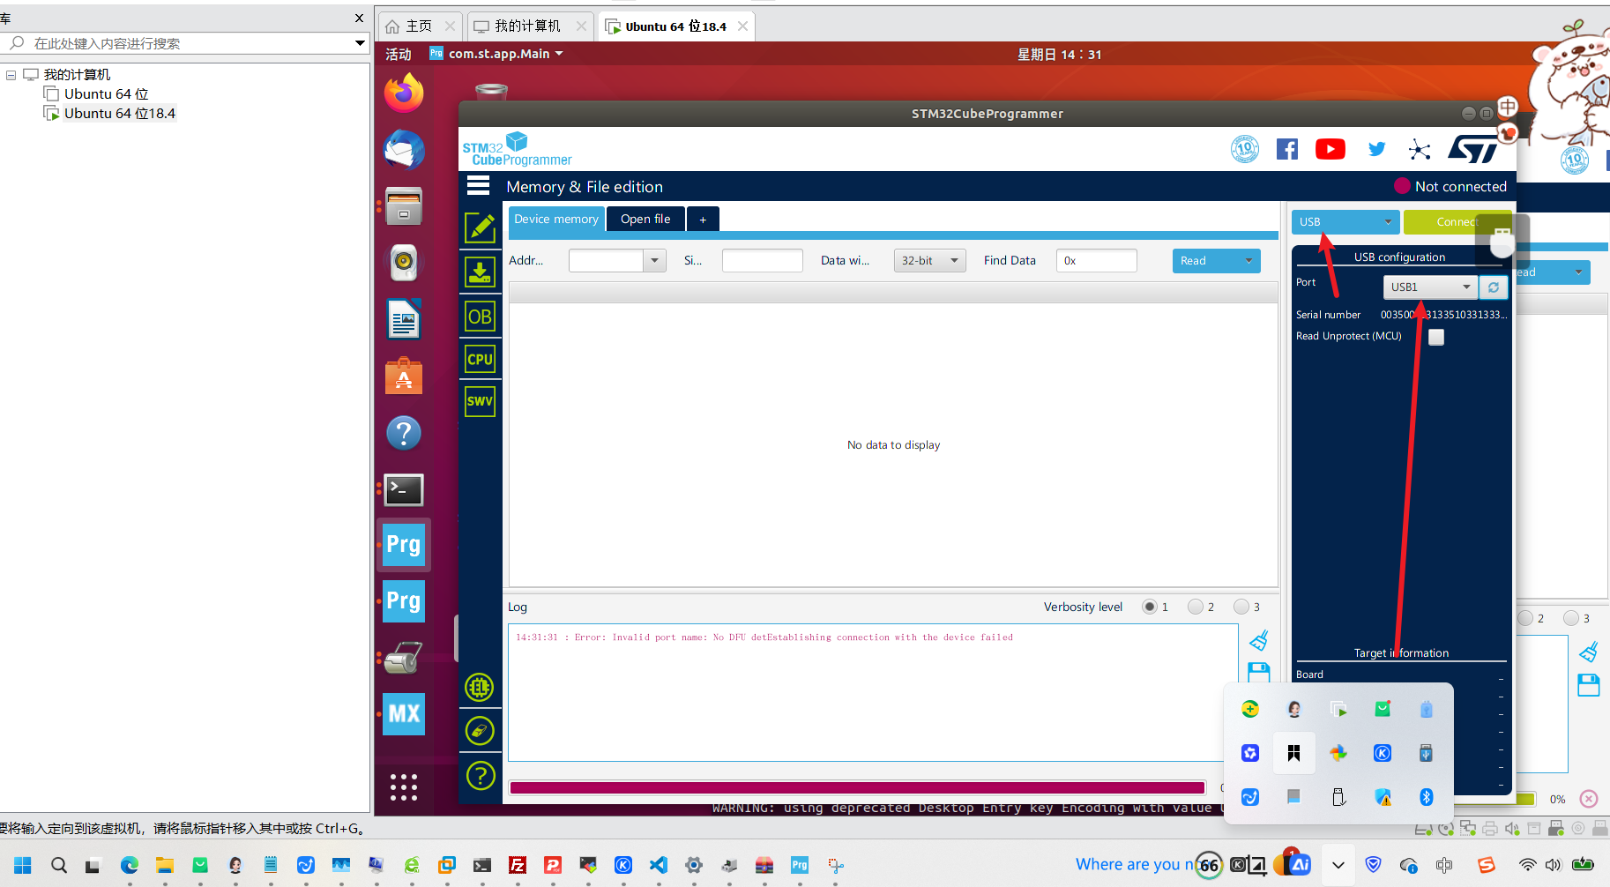Image resolution: width=1610 pixels, height=887 pixels.
Task: Open the USB1 port dropdown
Action: [1430, 287]
